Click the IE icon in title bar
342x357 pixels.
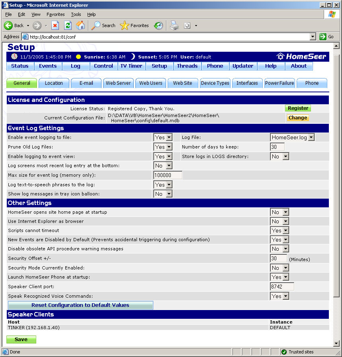pyautogui.click(x=5, y=5)
